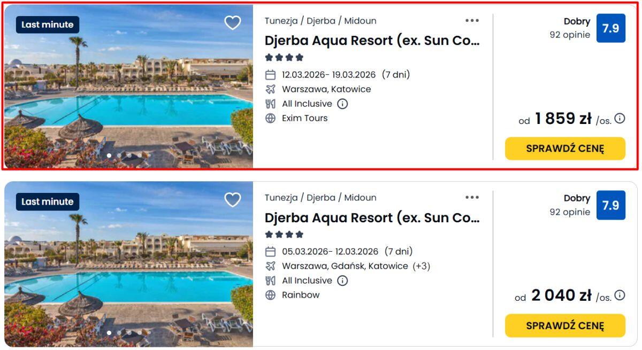
Task: Open three-dot menu on Rainbow offer
Action: coord(472,198)
